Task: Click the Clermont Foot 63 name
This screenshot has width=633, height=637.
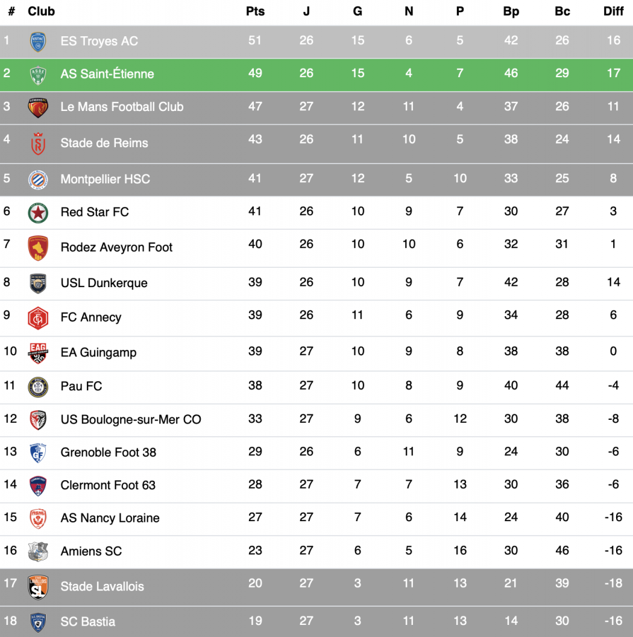Action: click(x=108, y=485)
